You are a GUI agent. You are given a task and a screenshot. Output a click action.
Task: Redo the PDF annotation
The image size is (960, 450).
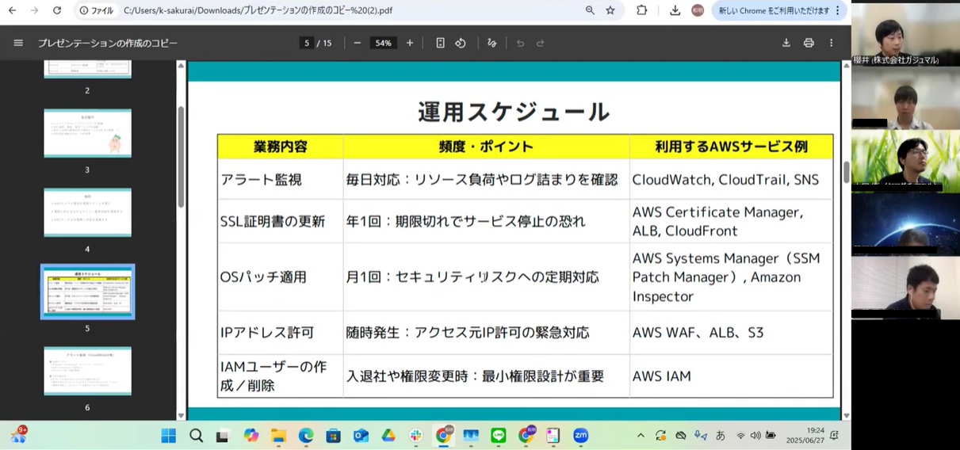pos(541,43)
